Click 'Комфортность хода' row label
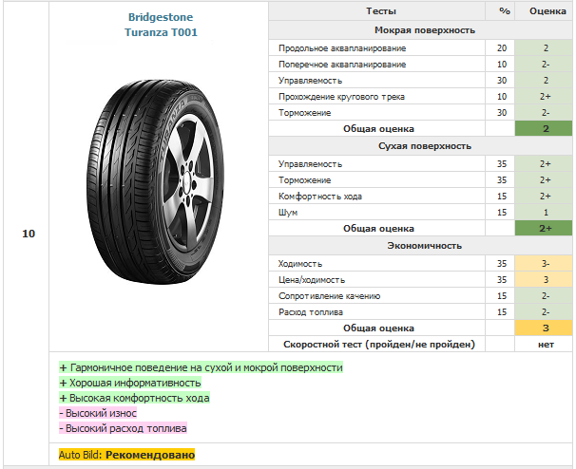The image size is (576, 469). [x=320, y=197]
